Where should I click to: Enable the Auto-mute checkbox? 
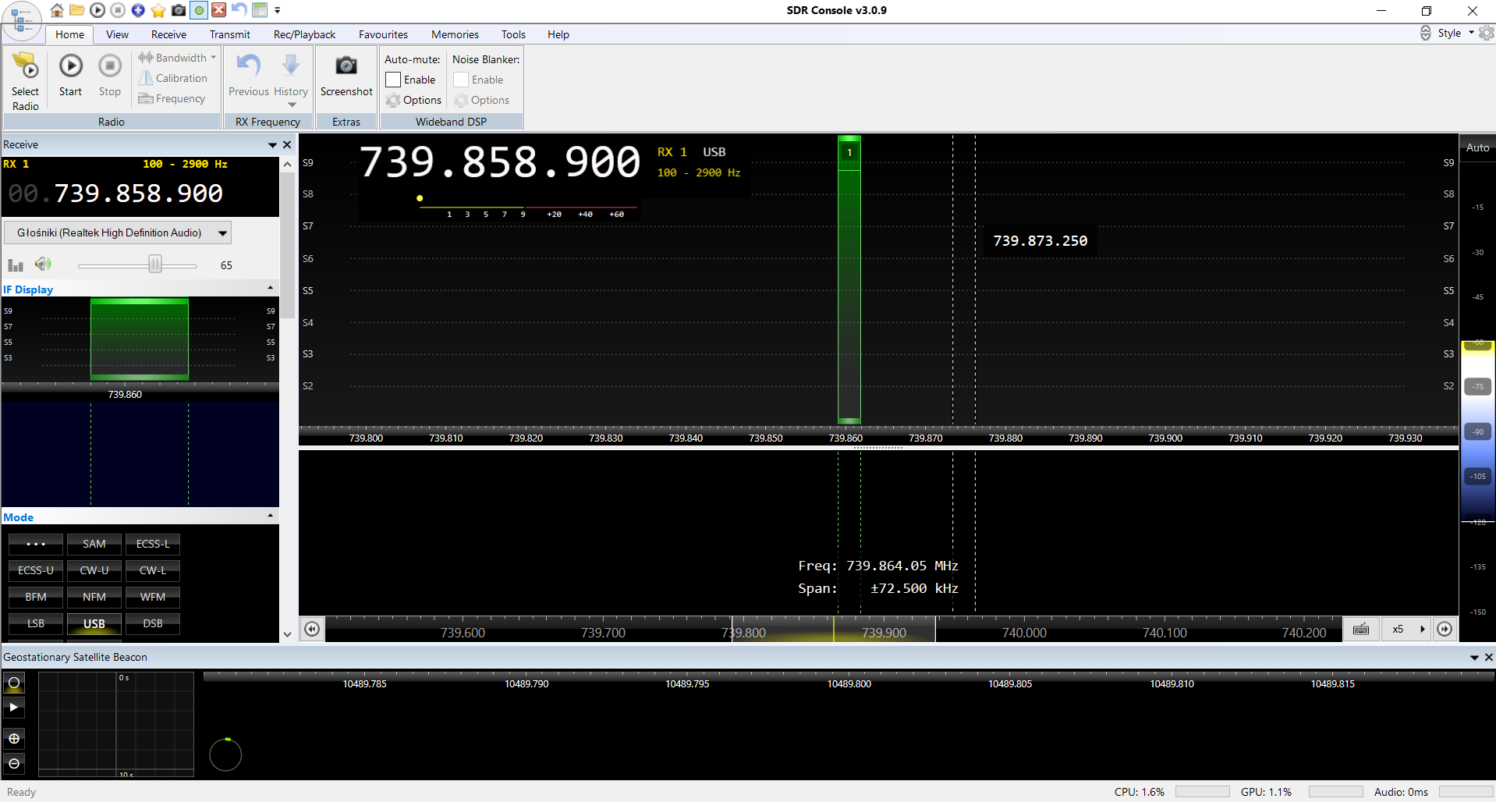pos(394,80)
